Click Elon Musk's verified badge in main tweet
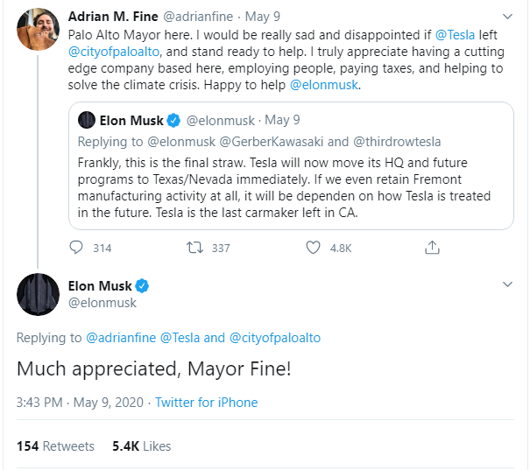 [143, 285]
